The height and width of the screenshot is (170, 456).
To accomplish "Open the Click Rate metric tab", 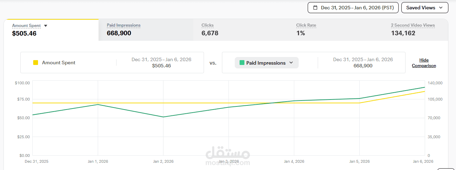I will tap(335, 30).
